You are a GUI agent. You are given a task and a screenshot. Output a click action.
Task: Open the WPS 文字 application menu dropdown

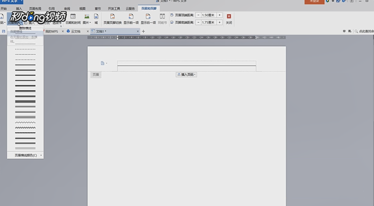(x=21, y=1)
